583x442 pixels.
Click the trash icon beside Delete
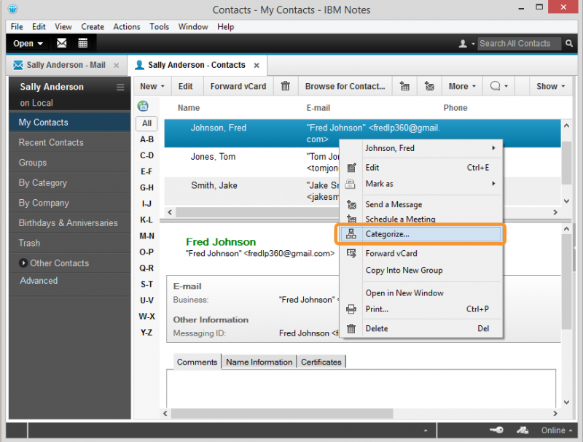click(351, 328)
